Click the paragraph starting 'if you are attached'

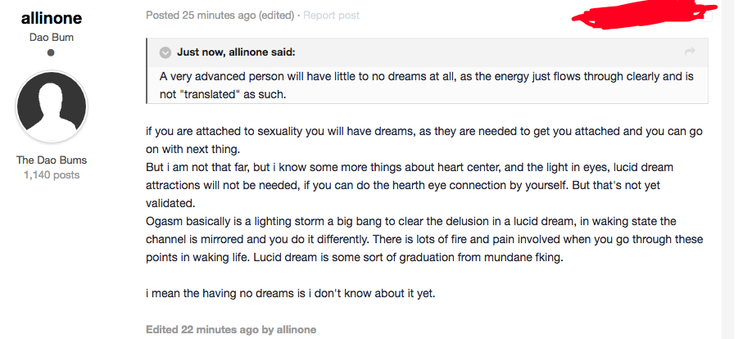click(x=424, y=140)
